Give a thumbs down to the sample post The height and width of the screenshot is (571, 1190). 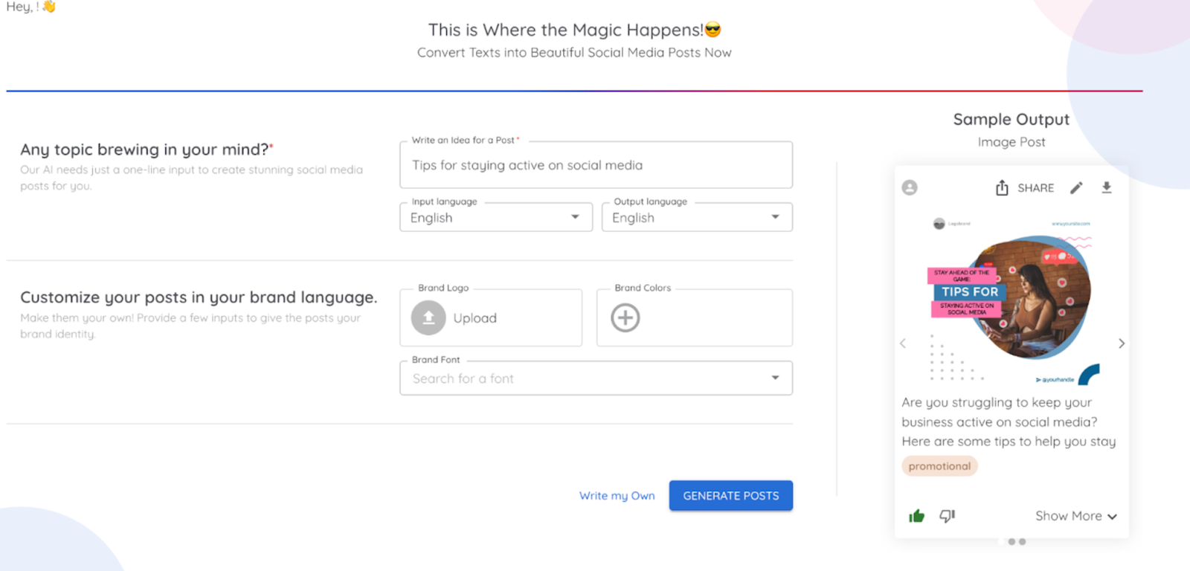point(946,515)
